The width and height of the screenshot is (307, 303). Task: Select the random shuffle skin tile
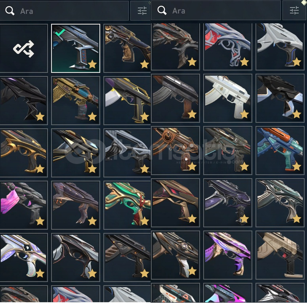coord(24,48)
